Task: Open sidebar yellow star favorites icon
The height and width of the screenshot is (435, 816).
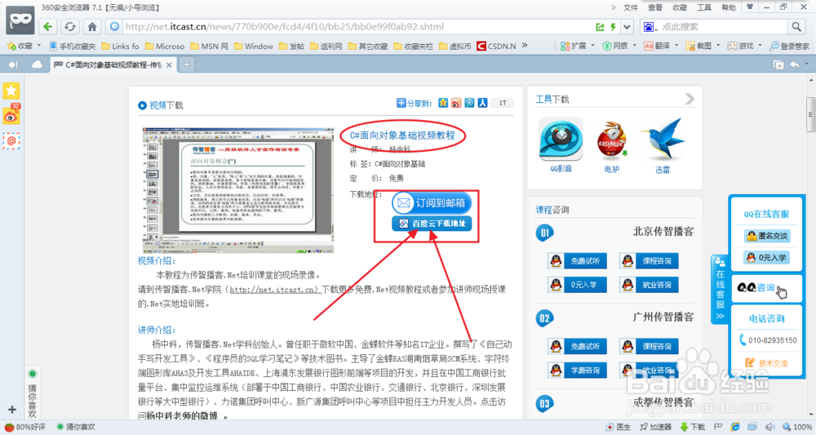Action: click(11, 91)
